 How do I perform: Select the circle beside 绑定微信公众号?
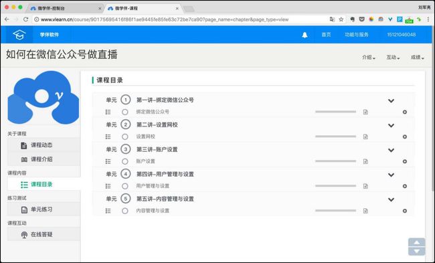(125, 112)
